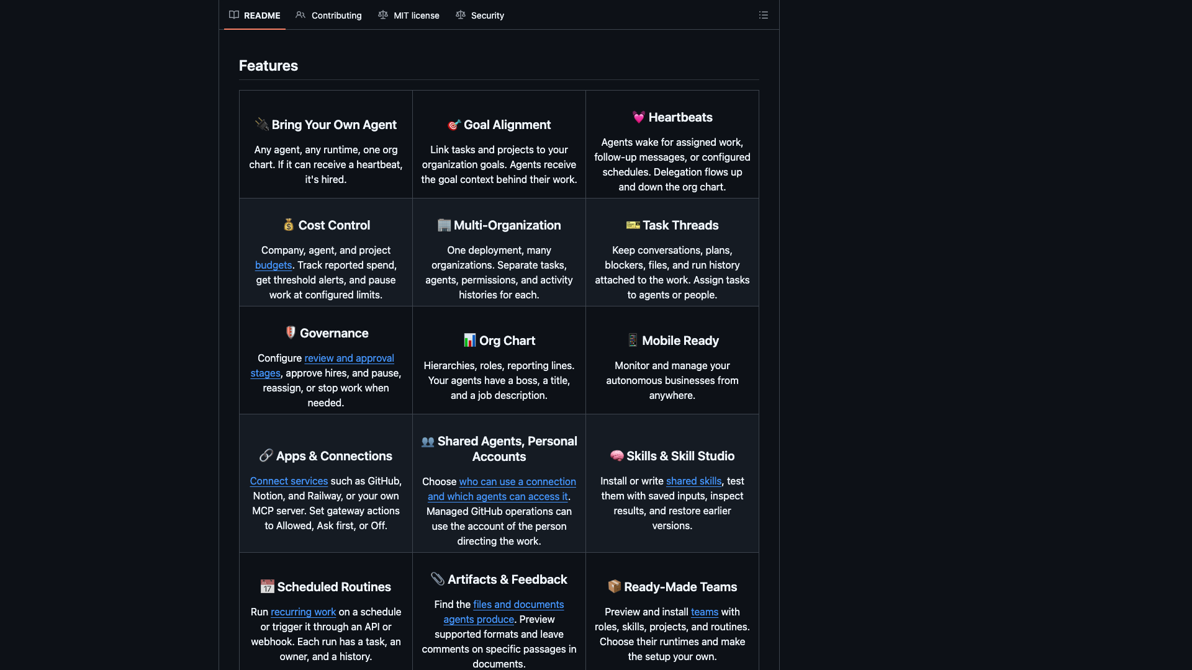This screenshot has width=1192, height=670.
Task: Click the phone emoji beside Mobile Ready
Action: click(633, 341)
